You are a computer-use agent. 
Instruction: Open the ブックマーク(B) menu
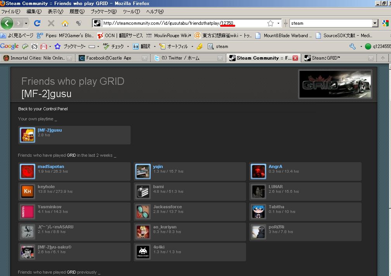pos(103,12)
